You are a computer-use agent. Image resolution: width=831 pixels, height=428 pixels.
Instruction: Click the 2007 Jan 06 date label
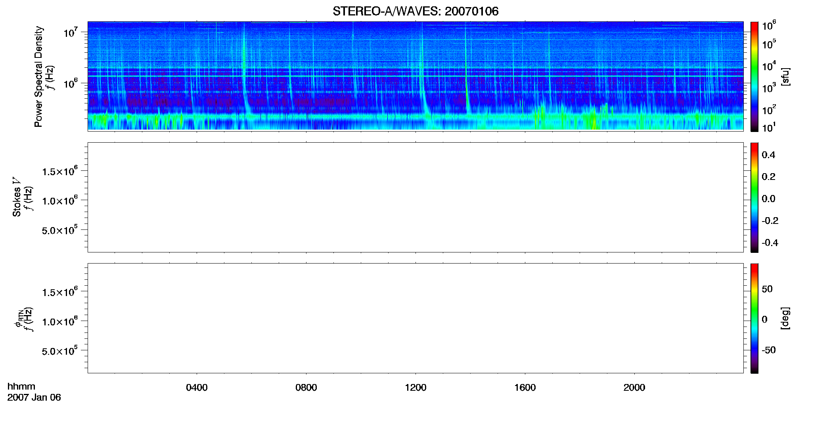tap(34, 397)
